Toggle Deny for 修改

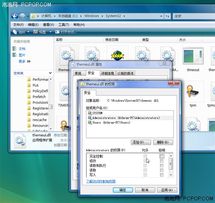pyautogui.click(x=162, y=161)
